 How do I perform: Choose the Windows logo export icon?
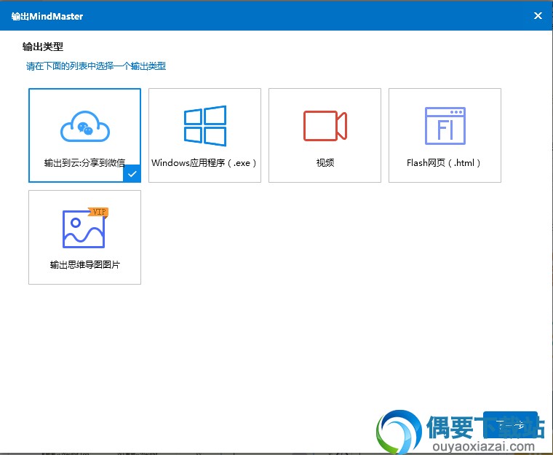[205, 126]
